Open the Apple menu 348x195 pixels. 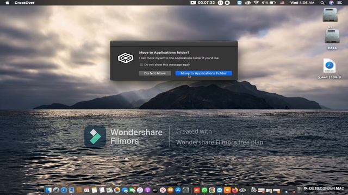coord(7,3)
